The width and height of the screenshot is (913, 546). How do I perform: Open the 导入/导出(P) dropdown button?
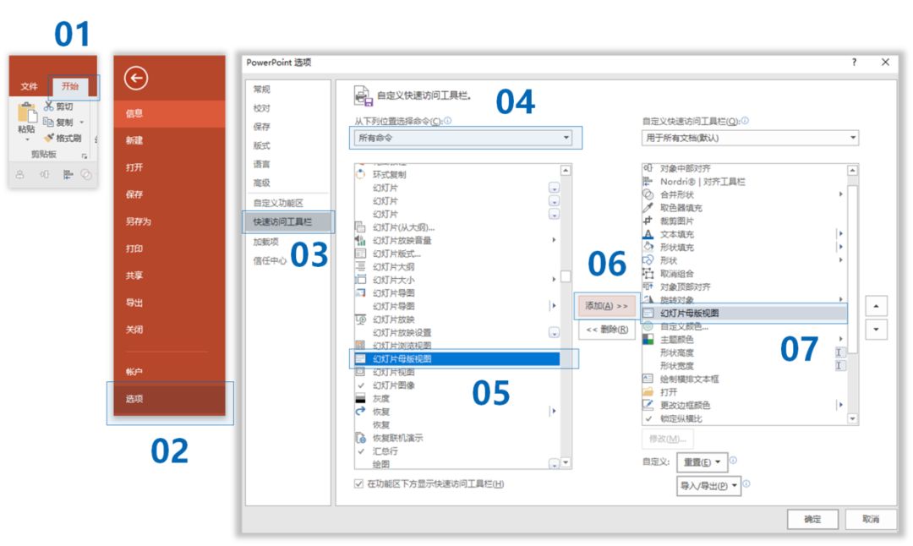[708, 485]
